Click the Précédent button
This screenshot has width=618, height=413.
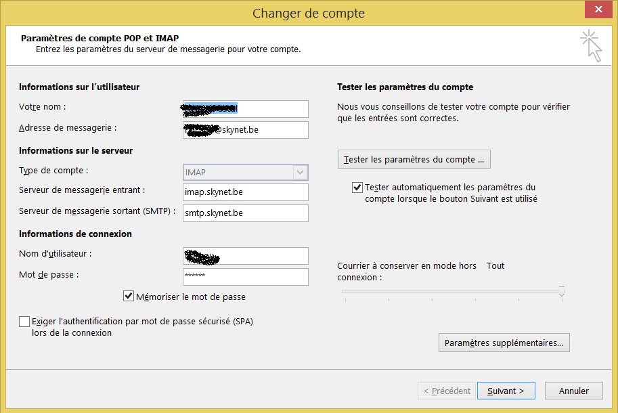(447, 391)
